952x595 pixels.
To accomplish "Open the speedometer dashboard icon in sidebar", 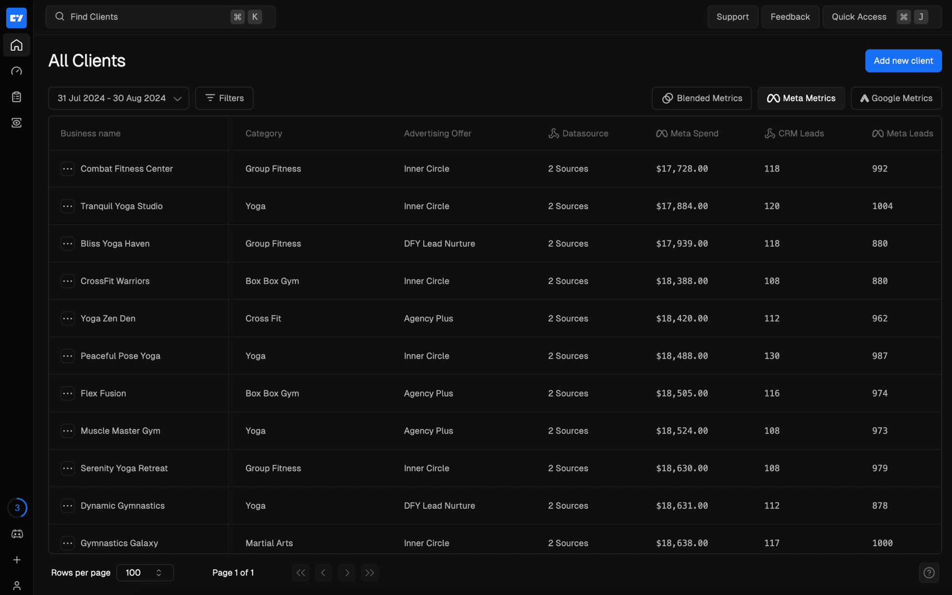I will click(x=17, y=71).
